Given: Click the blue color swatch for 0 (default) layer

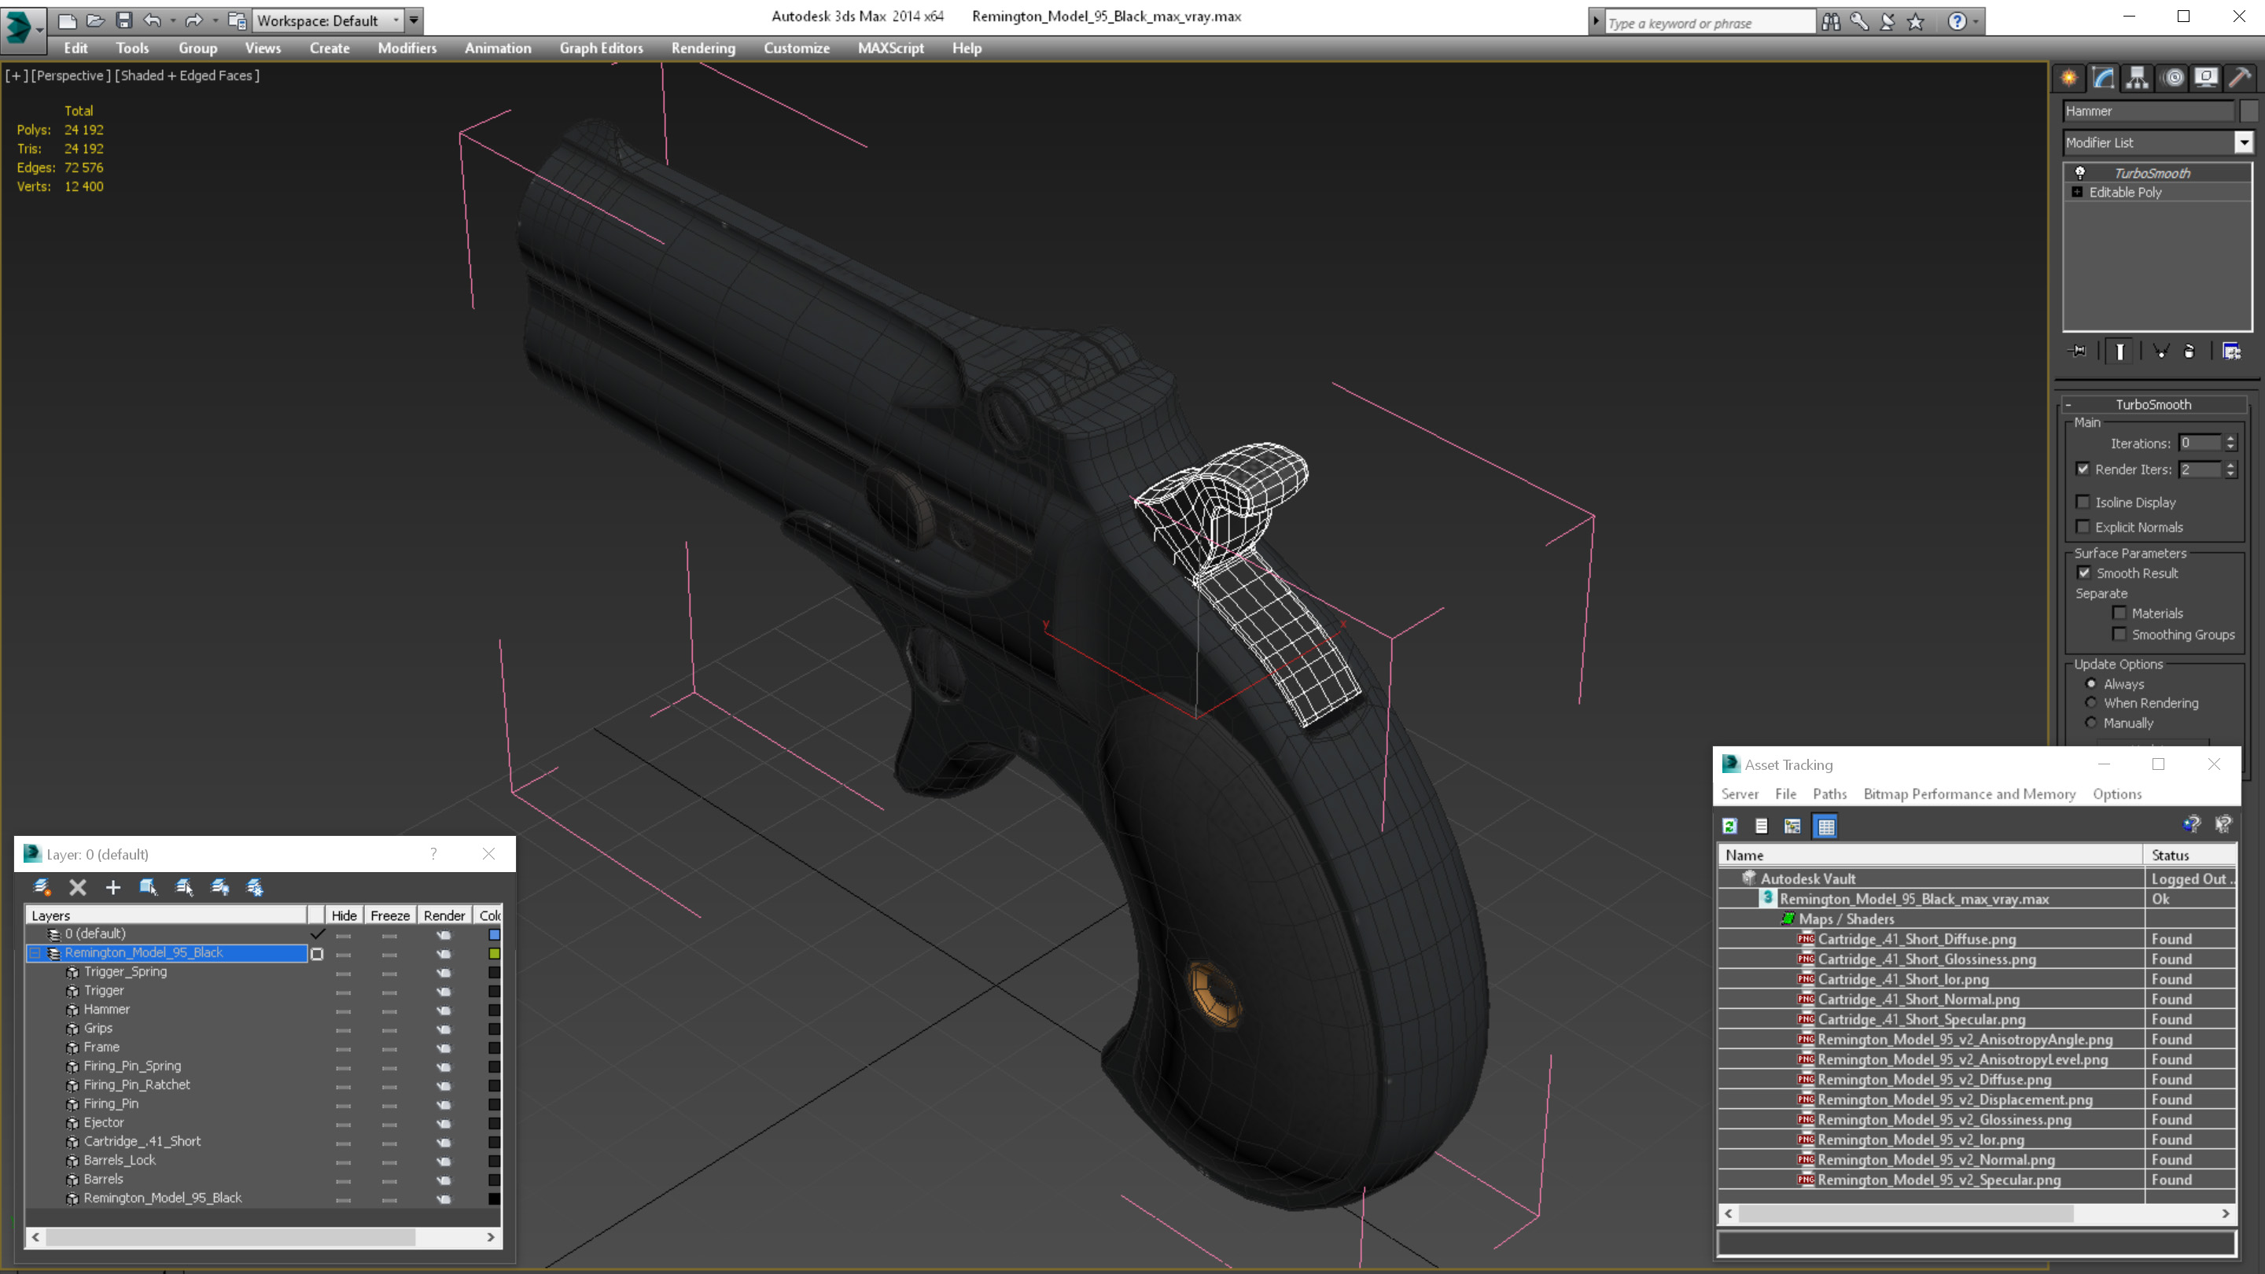Looking at the screenshot, I should tap(494, 934).
